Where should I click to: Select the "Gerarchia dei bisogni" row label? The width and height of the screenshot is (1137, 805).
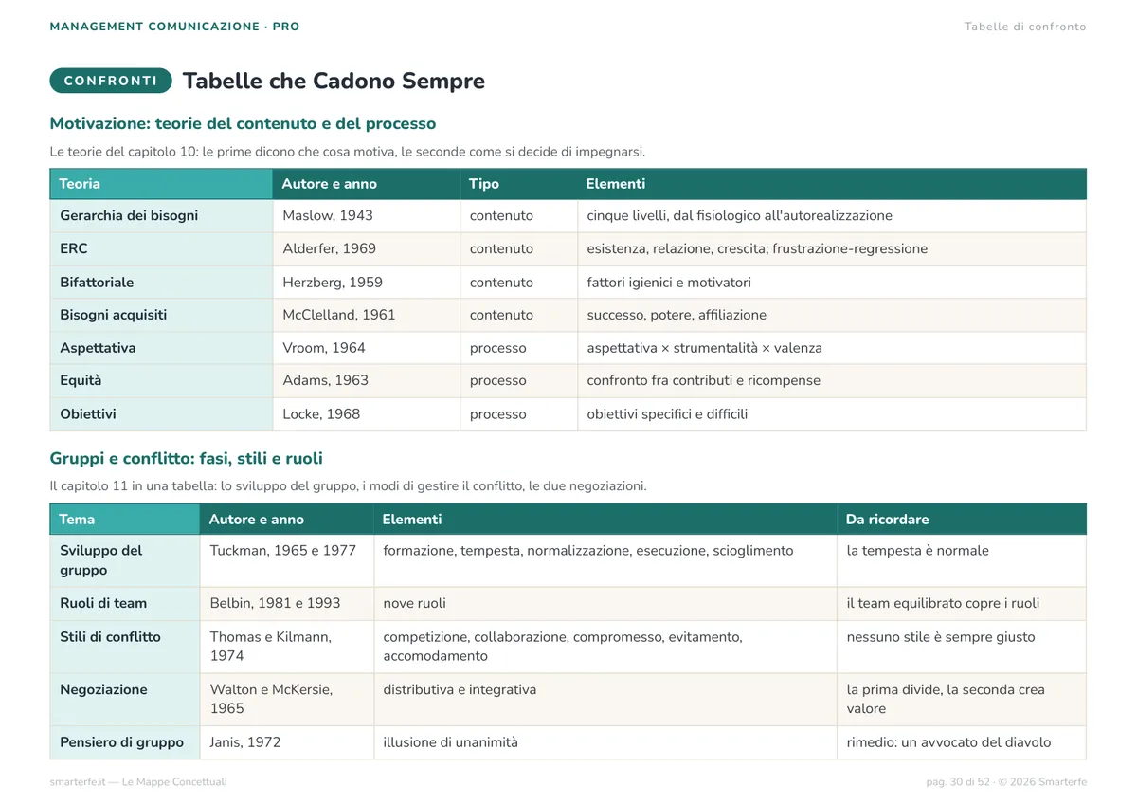pos(161,216)
